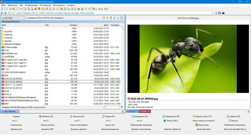Viewport: 251px width, 135px height.
Task: Open the Конфигурация menu
Action: click(x=31, y=5)
